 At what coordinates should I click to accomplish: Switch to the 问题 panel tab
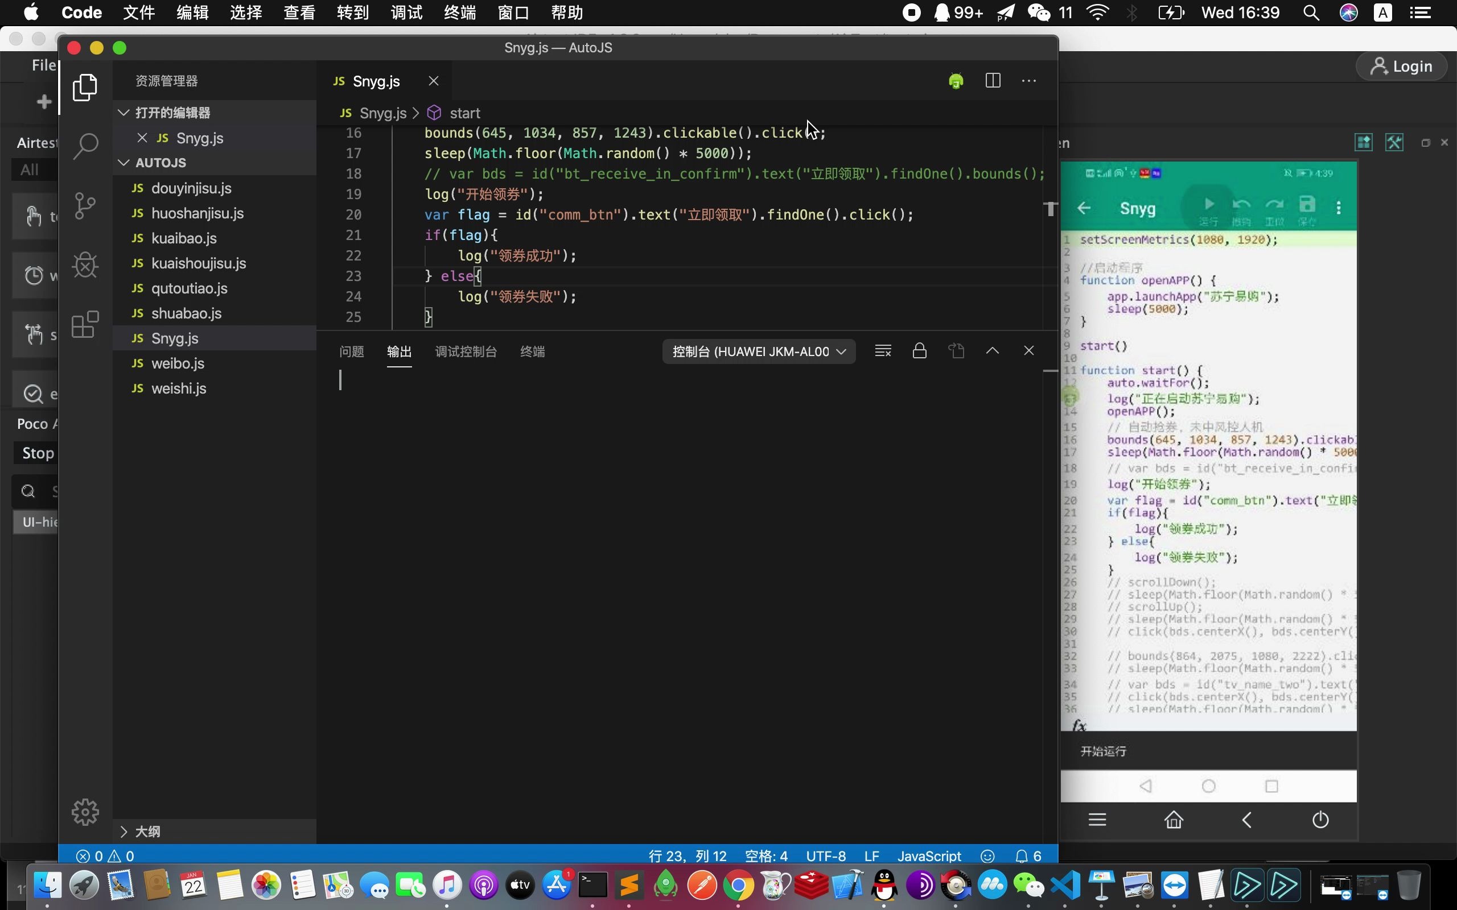point(352,351)
